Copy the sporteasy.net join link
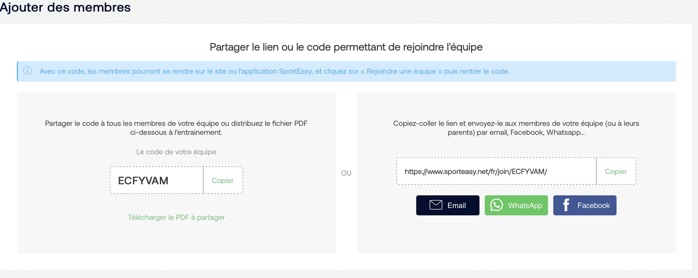The width and height of the screenshot is (698, 278). (x=616, y=171)
